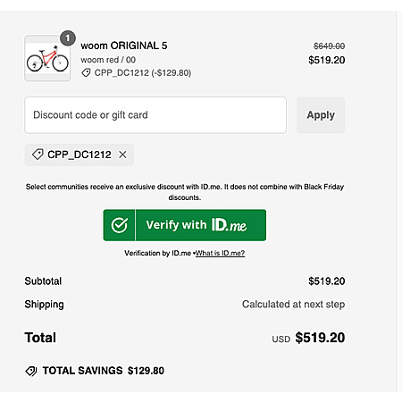Click the woom red / 00 variant text
402x402 pixels.
(x=108, y=60)
